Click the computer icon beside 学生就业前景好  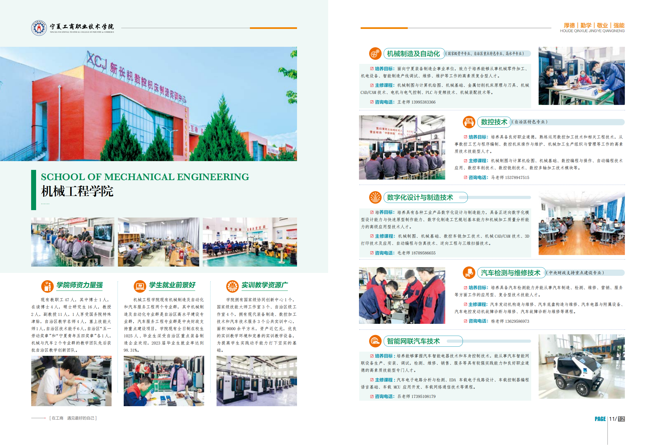point(140,286)
